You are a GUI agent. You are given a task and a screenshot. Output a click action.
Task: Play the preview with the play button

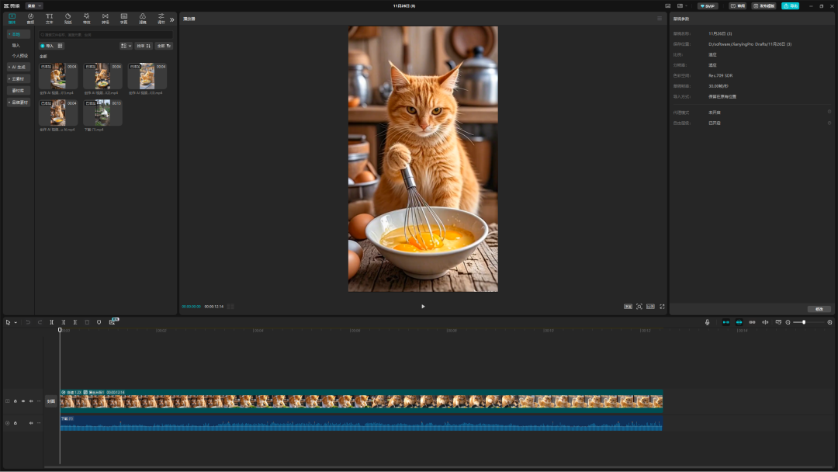click(x=423, y=307)
